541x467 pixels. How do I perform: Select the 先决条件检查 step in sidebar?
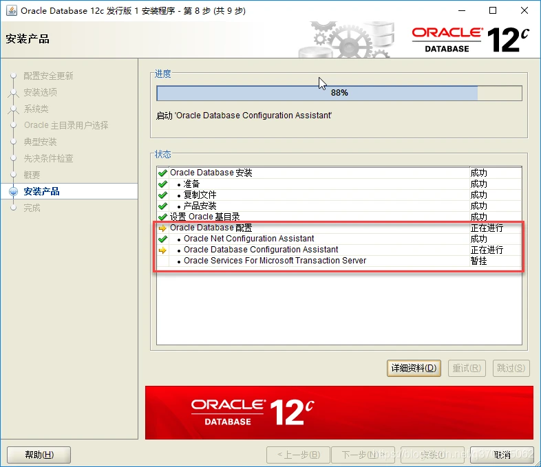tap(48, 158)
